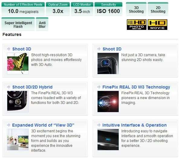Click text "Not just a 3D camera"
Screen dimensions: 180x158
tap(139, 55)
